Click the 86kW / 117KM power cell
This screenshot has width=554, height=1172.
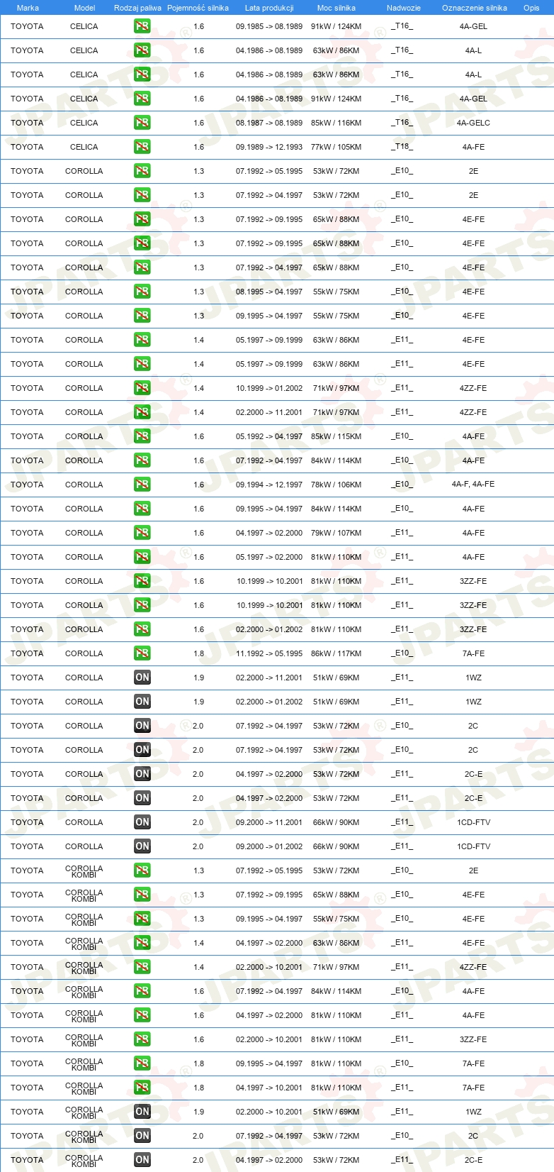336,653
